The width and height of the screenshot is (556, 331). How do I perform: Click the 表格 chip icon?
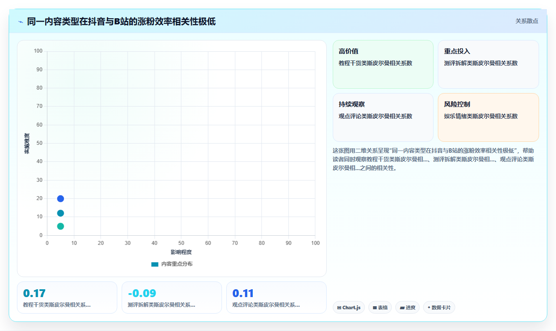click(x=375, y=308)
